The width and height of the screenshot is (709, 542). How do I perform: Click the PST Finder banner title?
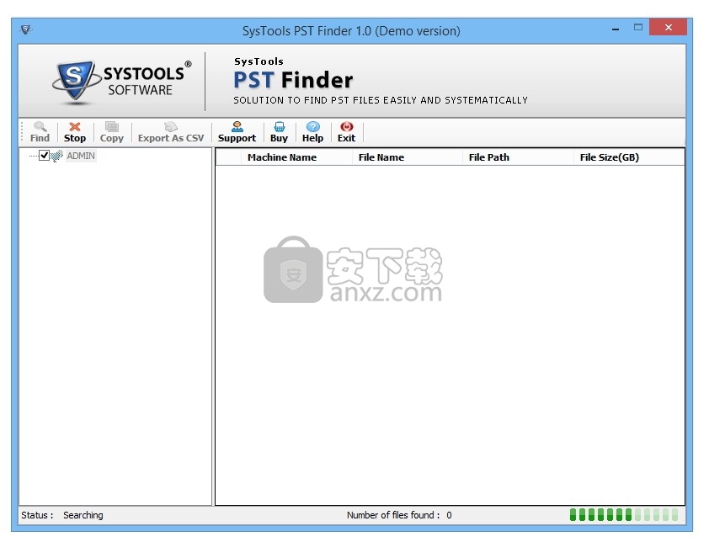coord(293,80)
